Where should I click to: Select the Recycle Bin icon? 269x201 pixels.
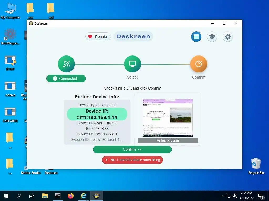tap(256, 166)
